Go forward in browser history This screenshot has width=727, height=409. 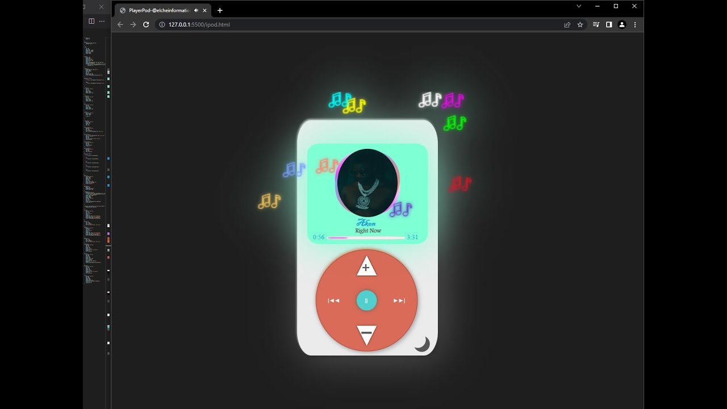[x=133, y=24]
